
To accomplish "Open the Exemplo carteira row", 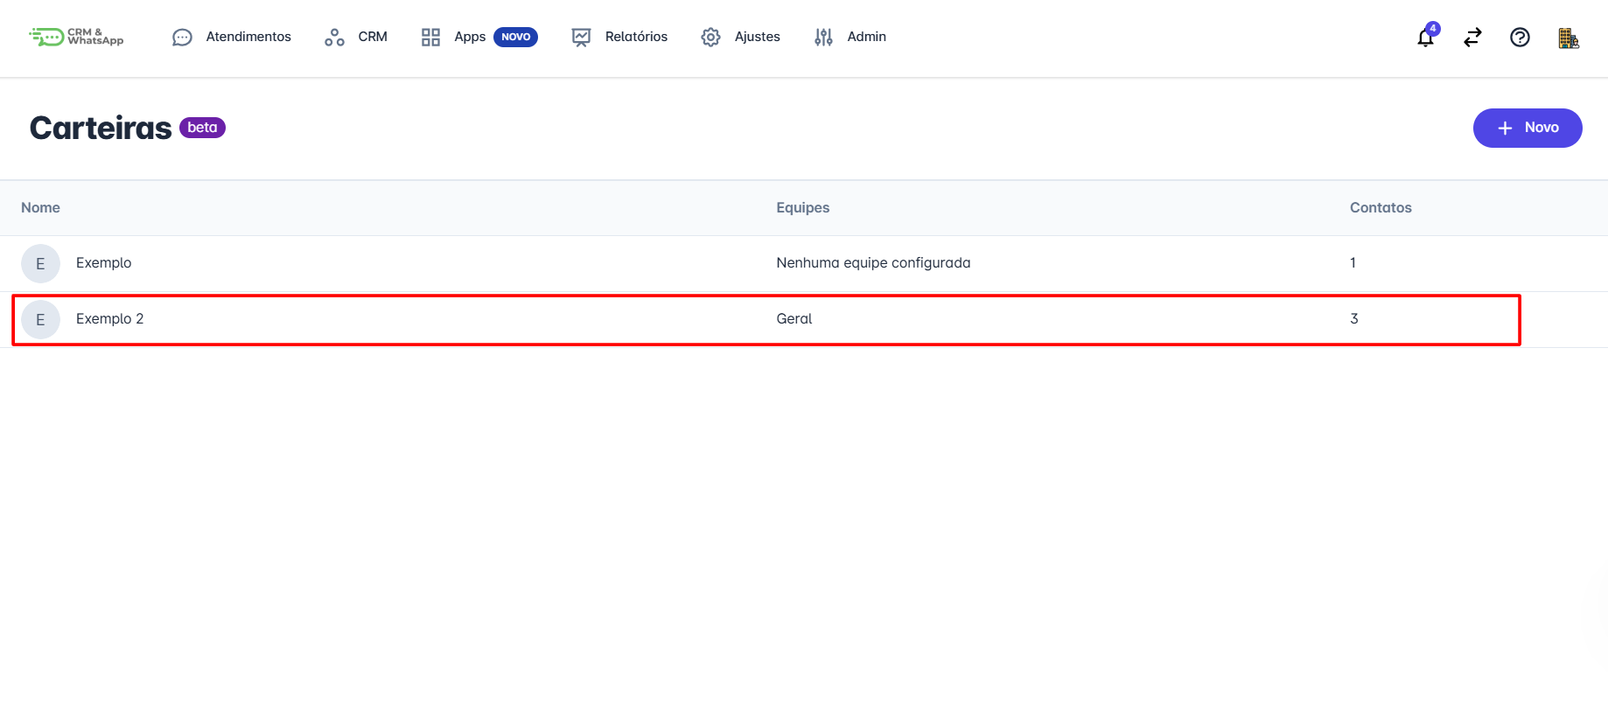I will pos(103,263).
